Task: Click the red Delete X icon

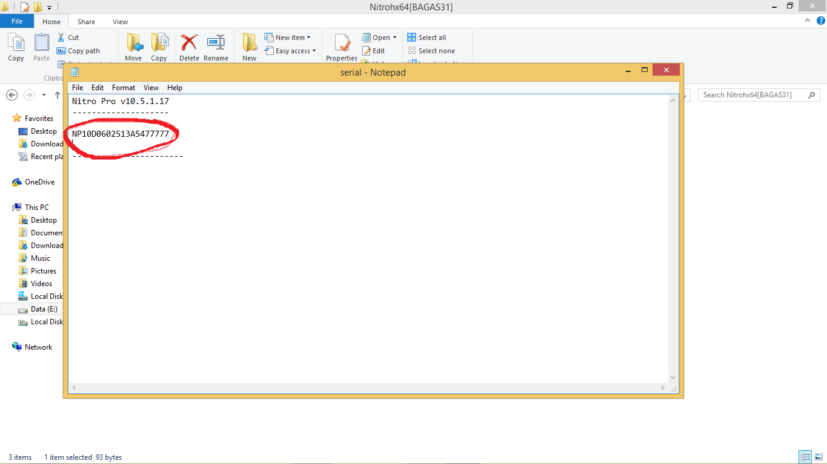Action: click(x=189, y=42)
